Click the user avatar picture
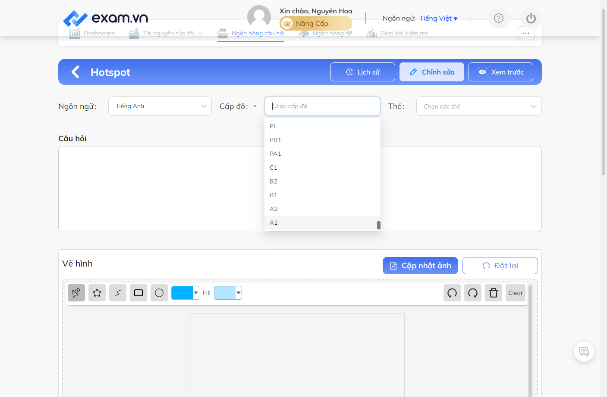Screen dimensions: 607x397 259,16
